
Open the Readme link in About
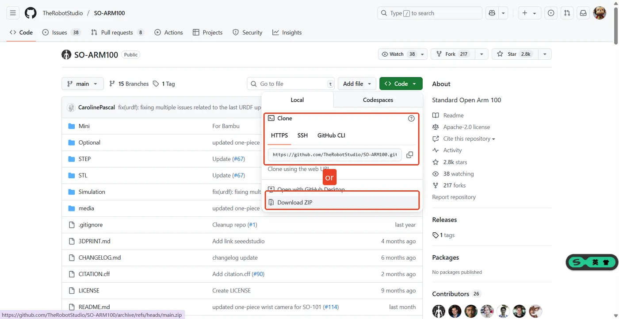click(x=448, y=115)
